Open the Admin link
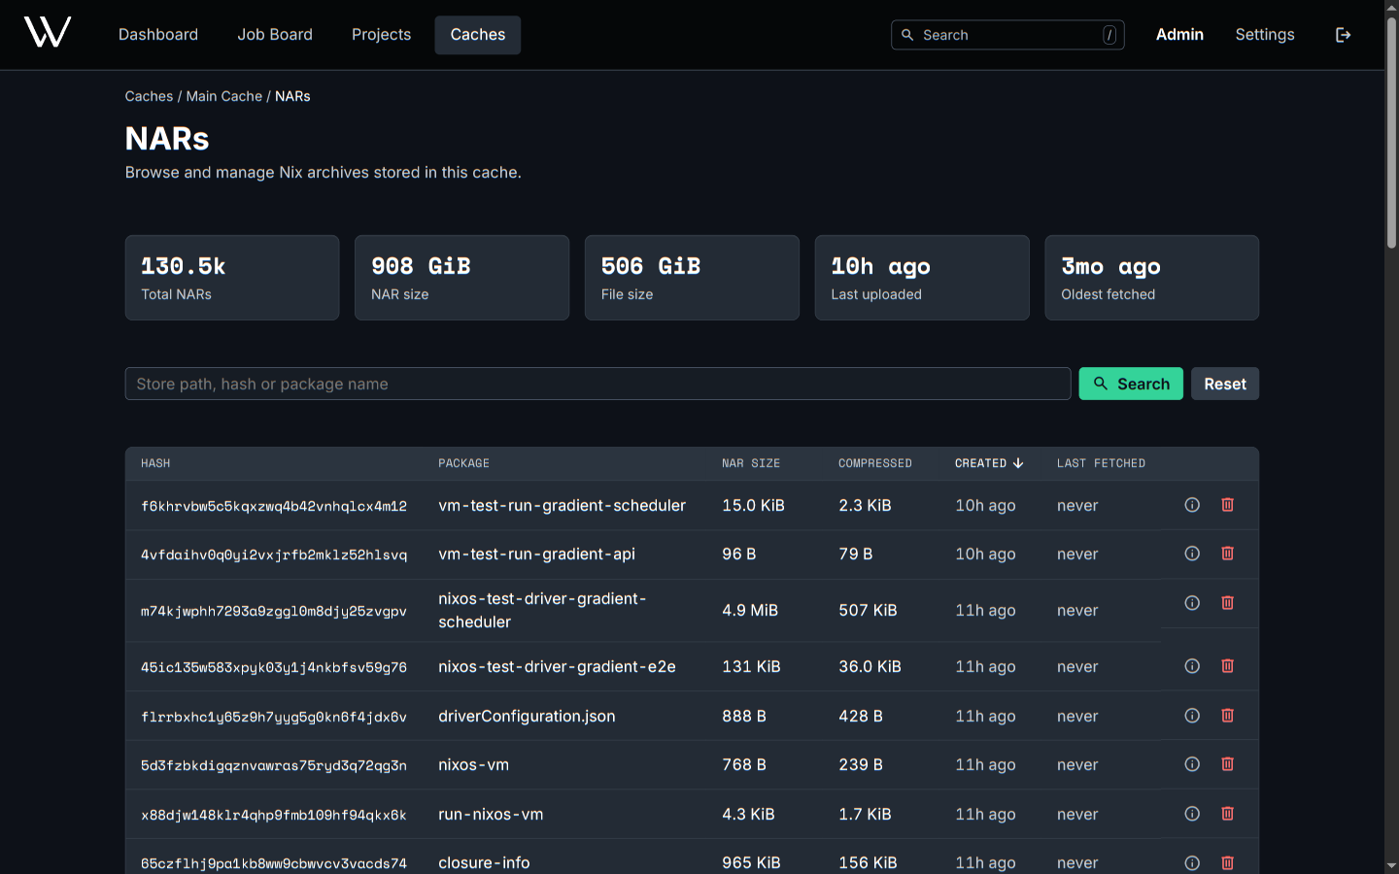 (x=1179, y=35)
